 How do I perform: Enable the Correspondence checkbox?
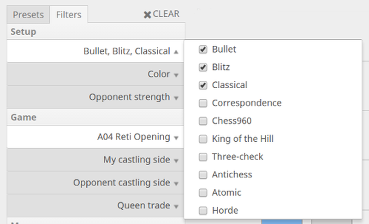203,103
